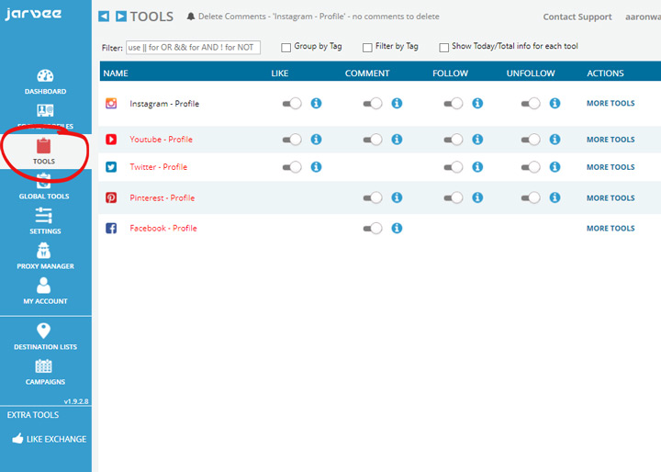
Task: Toggle Comment switch for Pinterest - Profile
Action: 373,197
